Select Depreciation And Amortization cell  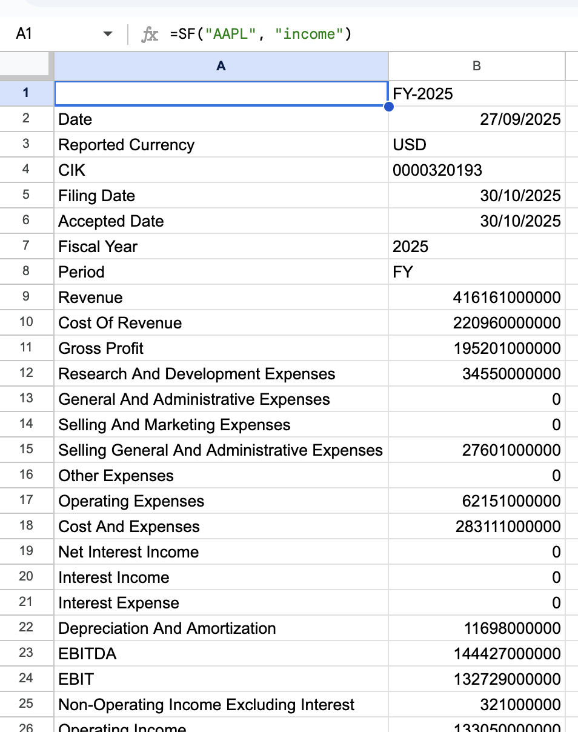click(221, 628)
